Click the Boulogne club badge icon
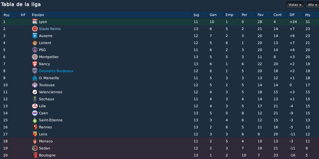This screenshot has height=159, width=319. [35, 155]
